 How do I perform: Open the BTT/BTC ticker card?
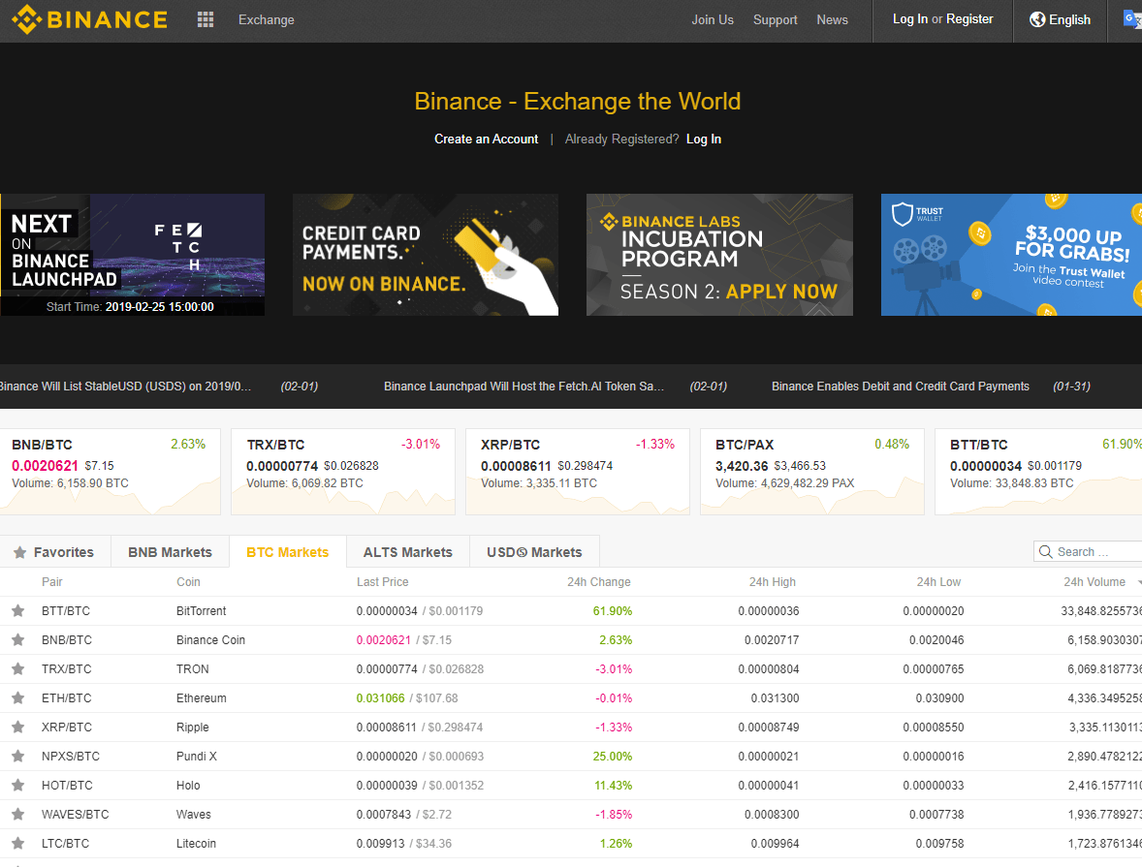click(1038, 472)
